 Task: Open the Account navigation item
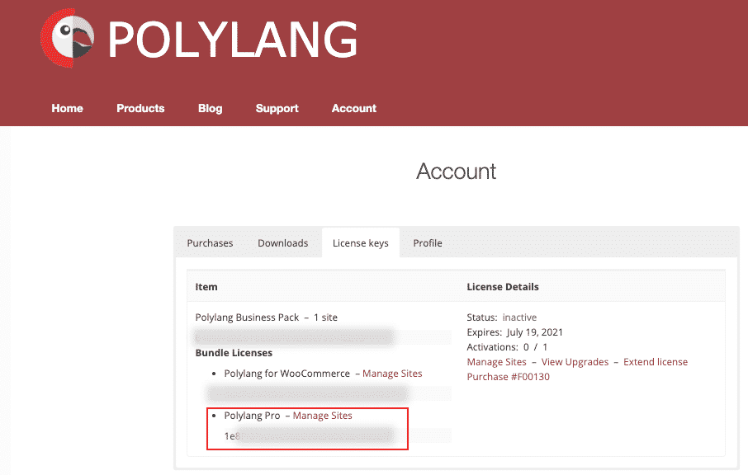point(353,108)
